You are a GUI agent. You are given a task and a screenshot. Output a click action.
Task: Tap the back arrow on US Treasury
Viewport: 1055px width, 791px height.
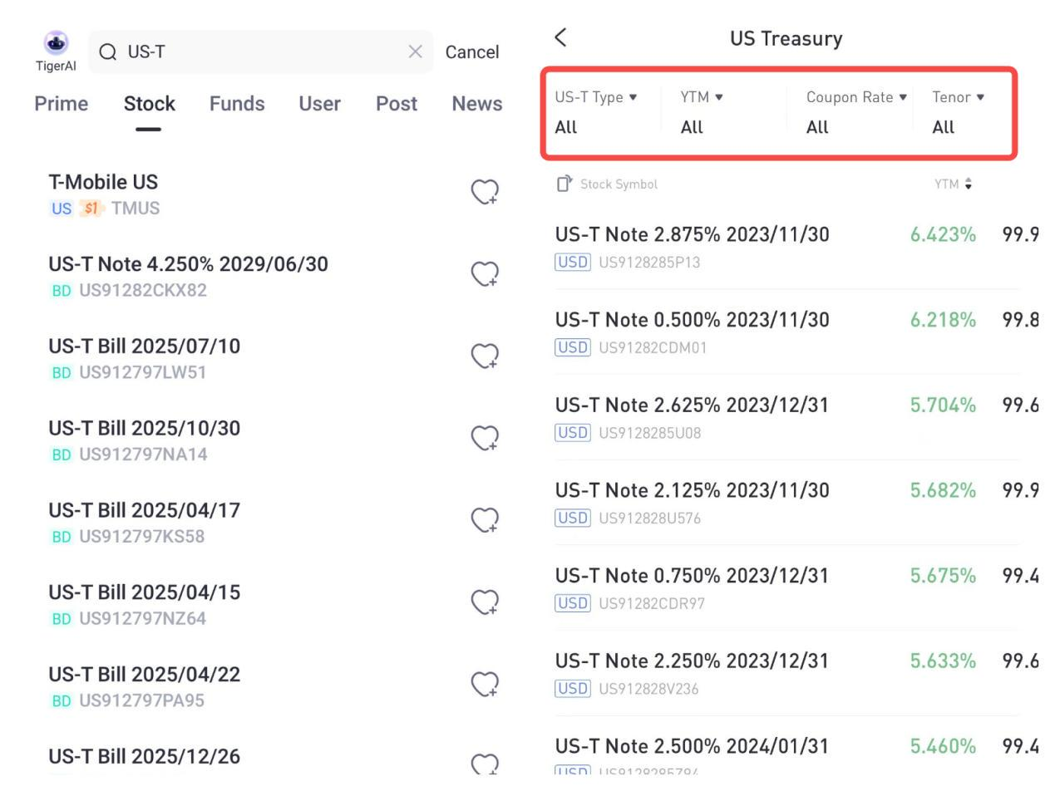click(561, 37)
